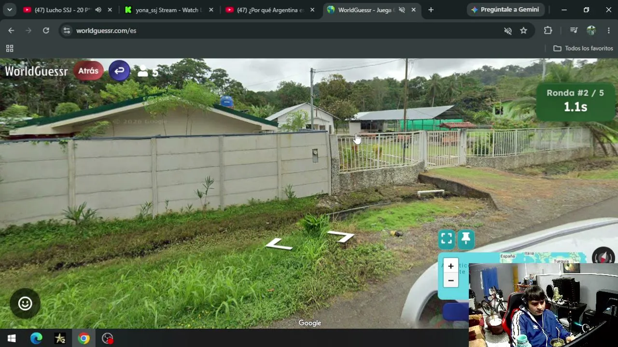The width and height of the screenshot is (618, 347).
Task: Open the media controls panel
Action: pyautogui.click(x=574, y=30)
